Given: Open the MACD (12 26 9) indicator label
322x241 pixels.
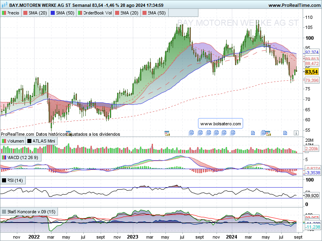Looking at the screenshot, I should click(21, 157).
